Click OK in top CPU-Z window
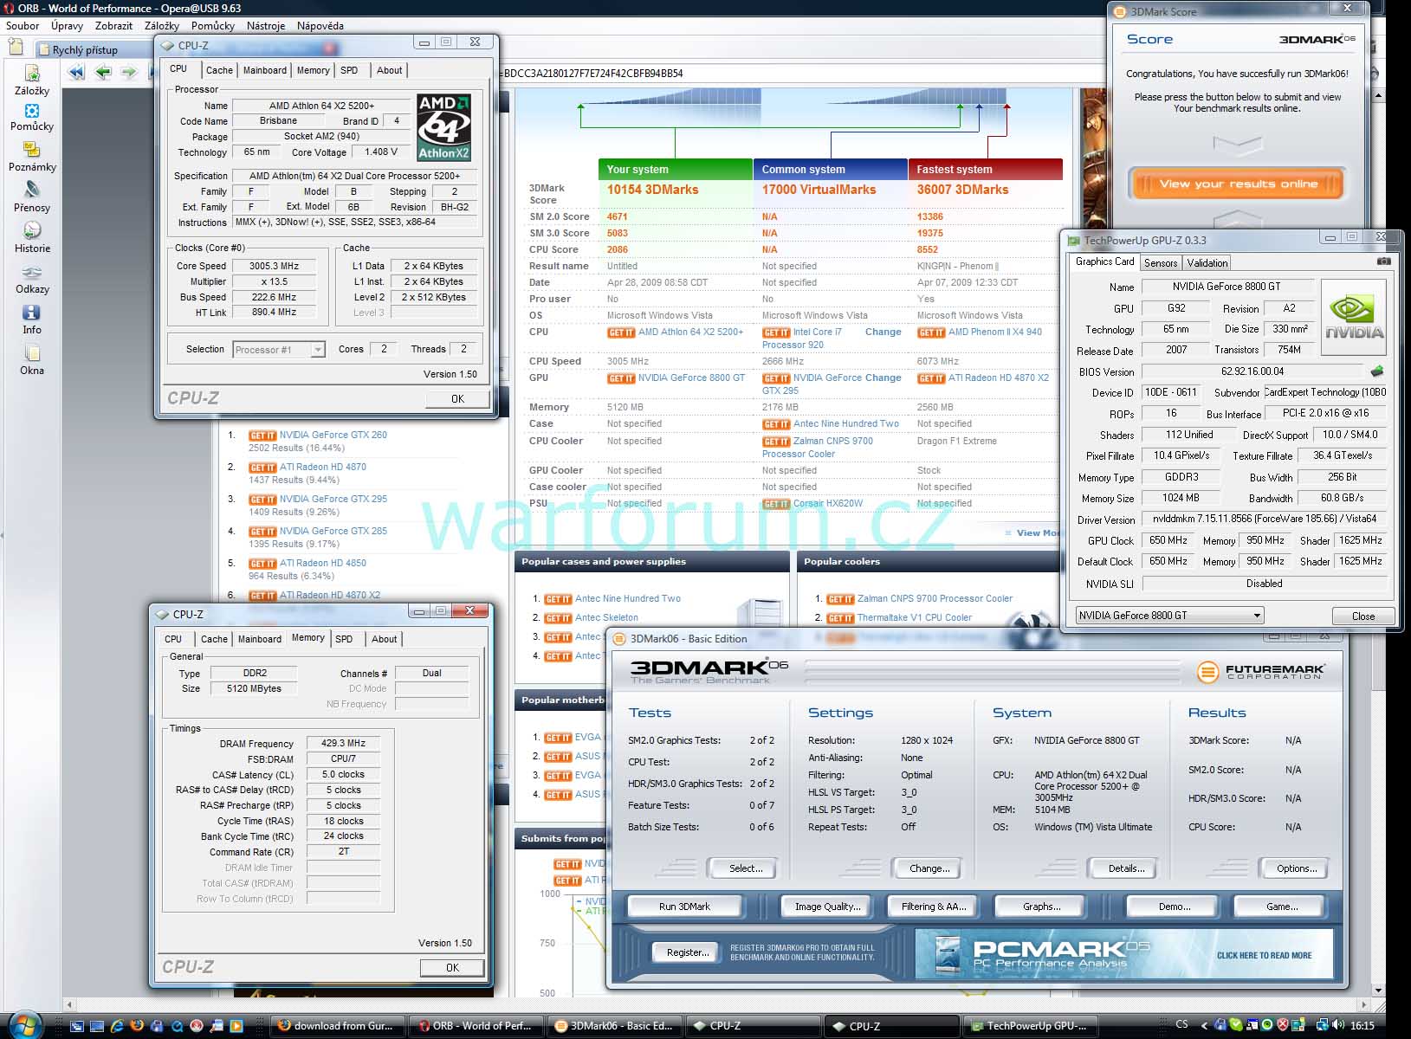 (457, 399)
